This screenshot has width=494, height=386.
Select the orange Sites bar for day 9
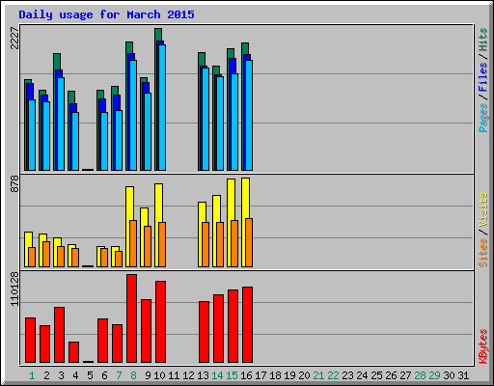148,246
